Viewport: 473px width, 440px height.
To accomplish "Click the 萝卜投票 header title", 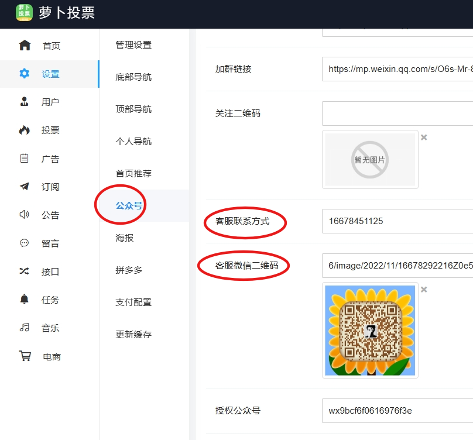I will pyautogui.click(x=67, y=13).
